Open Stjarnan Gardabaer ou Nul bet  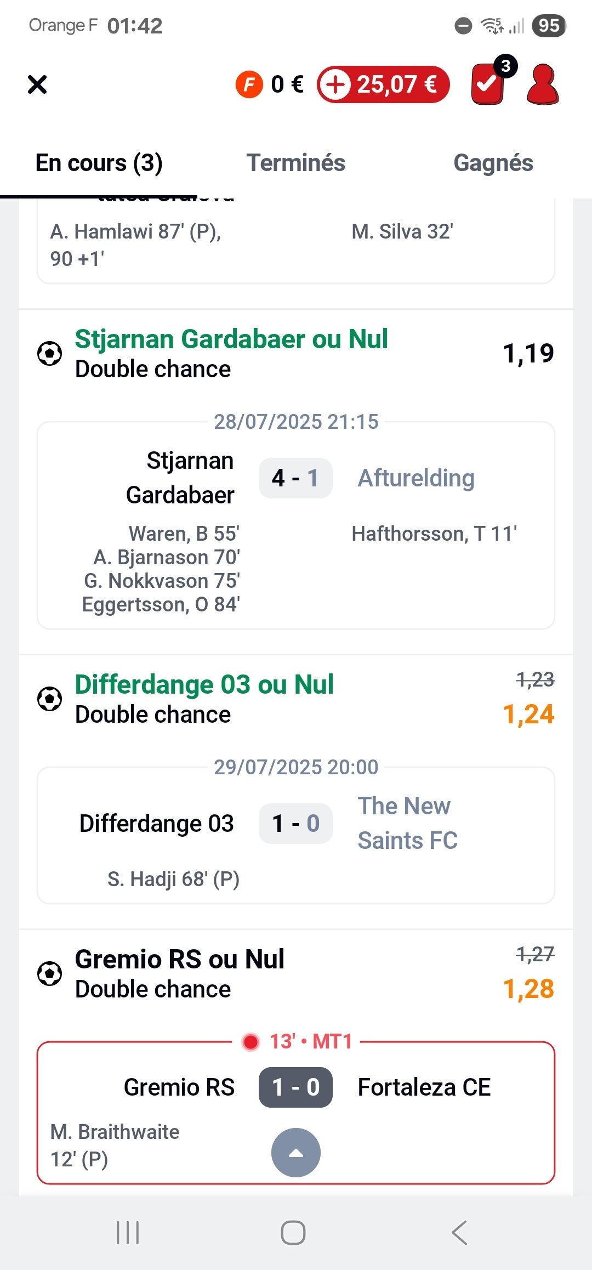tap(231, 339)
